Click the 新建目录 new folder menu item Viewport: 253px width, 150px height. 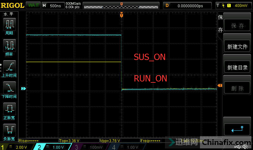coord(237,68)
